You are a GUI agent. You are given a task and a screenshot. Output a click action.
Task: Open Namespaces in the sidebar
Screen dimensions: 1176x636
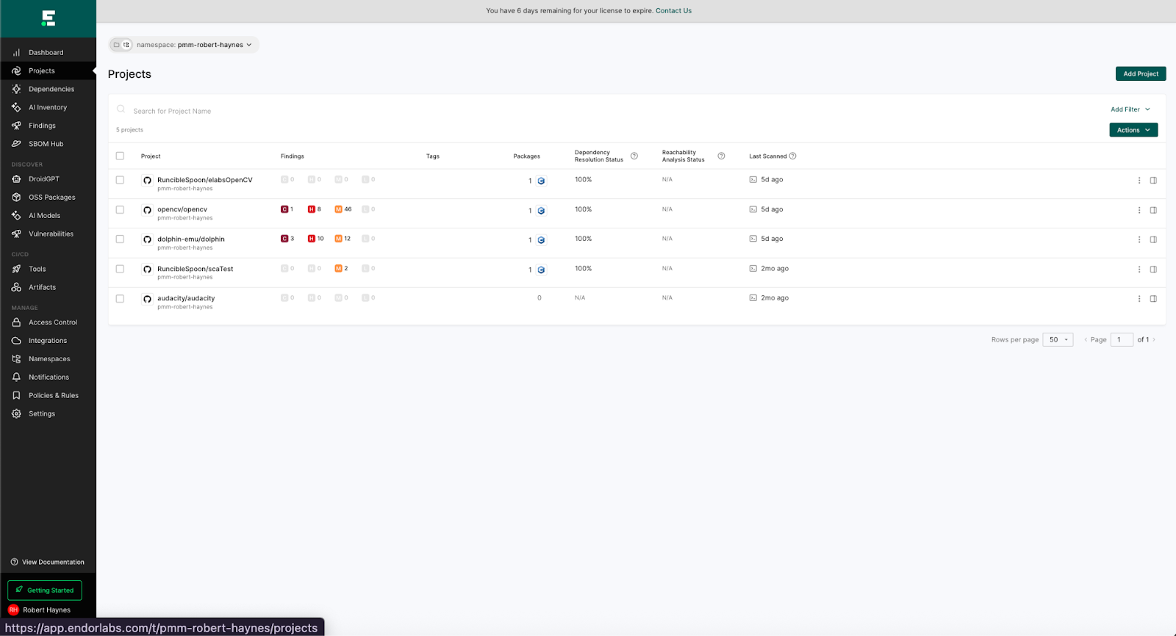[x=48, y=359]
